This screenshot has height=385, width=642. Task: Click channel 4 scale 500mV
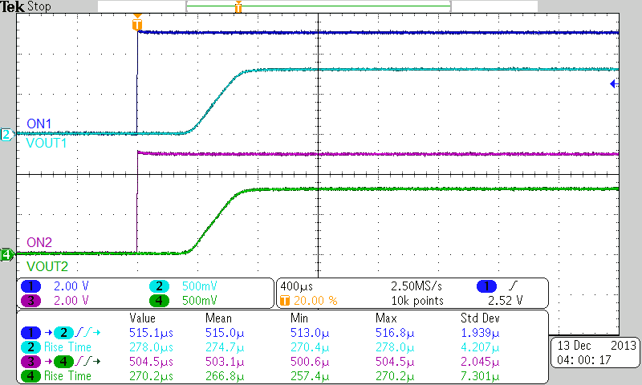tap(199, 301)
